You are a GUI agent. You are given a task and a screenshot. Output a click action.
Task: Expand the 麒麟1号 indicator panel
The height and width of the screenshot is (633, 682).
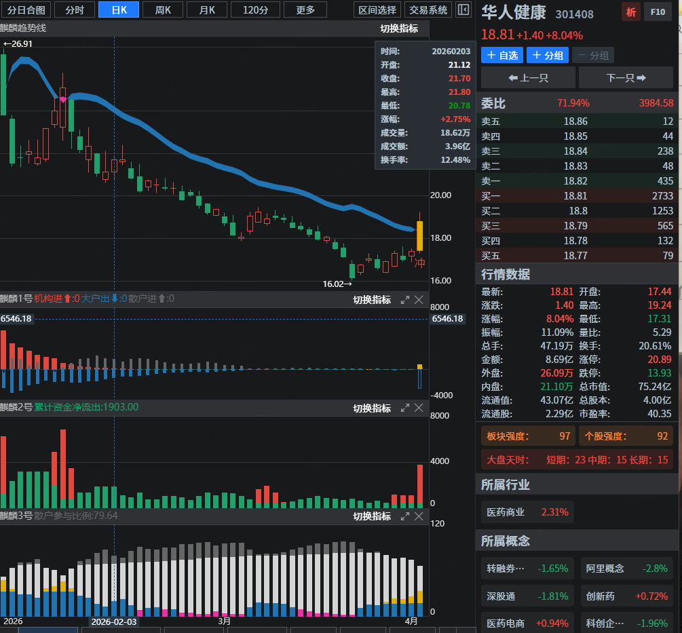point(405,299)
